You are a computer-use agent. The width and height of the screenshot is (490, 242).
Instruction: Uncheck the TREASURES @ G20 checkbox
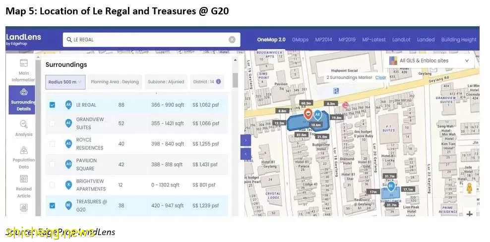pyautogui.click(x=52, y=205)
